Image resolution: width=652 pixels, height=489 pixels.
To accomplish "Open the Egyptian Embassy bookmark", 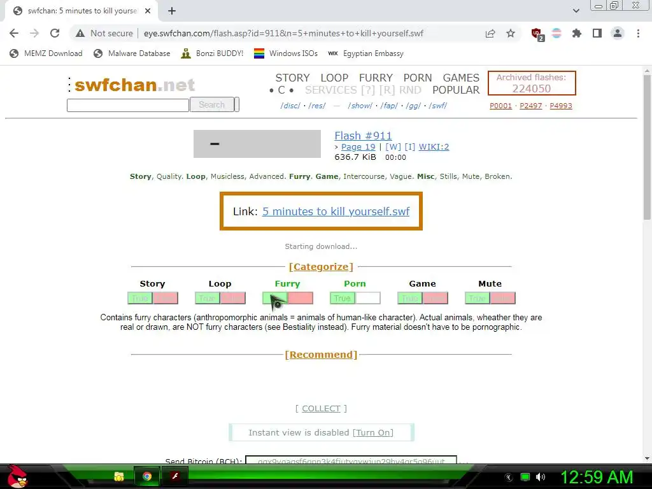I will coord(365,53).
